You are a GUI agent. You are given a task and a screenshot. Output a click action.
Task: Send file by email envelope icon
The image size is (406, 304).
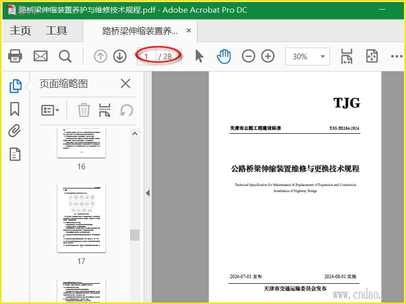41,56
